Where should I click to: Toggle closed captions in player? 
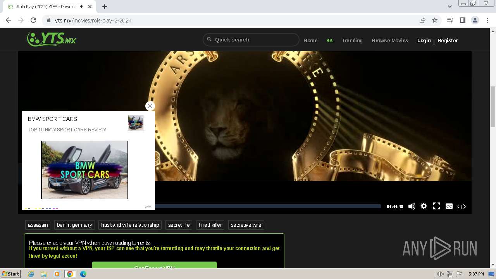[449, 206]
